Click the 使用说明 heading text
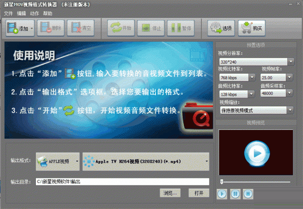Image resolution: width=303 pixels, height=209 pixels. (x=34, y=55)
